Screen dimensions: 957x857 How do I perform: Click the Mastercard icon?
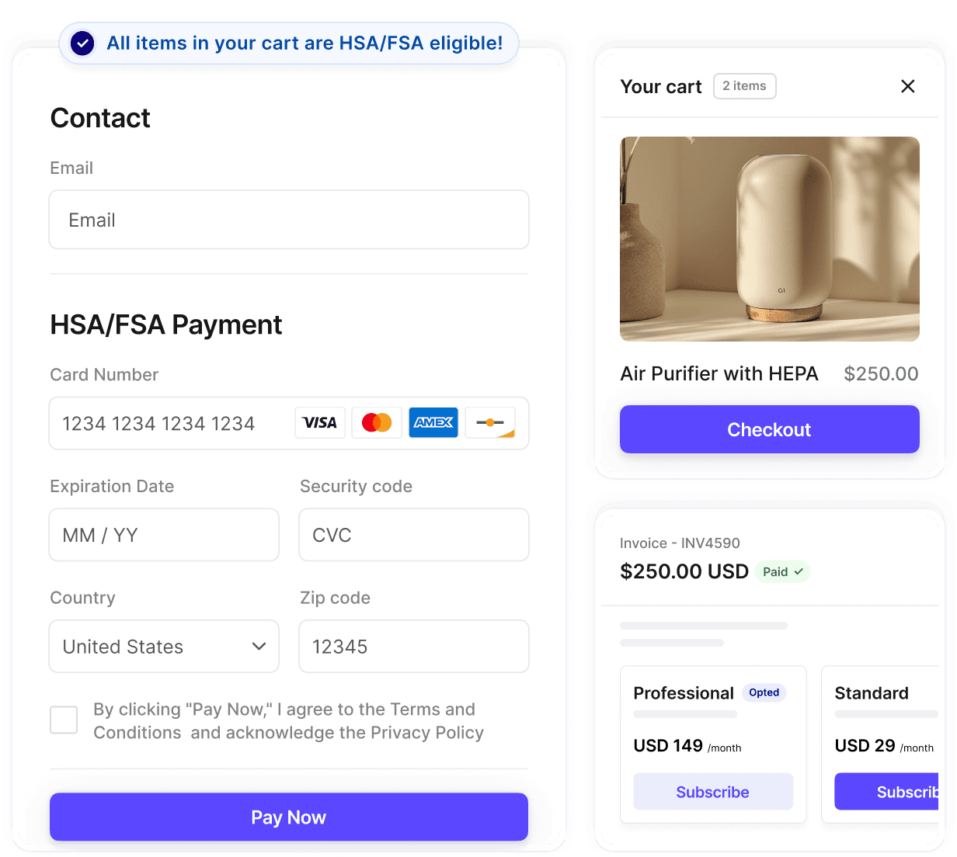(377, 423)
